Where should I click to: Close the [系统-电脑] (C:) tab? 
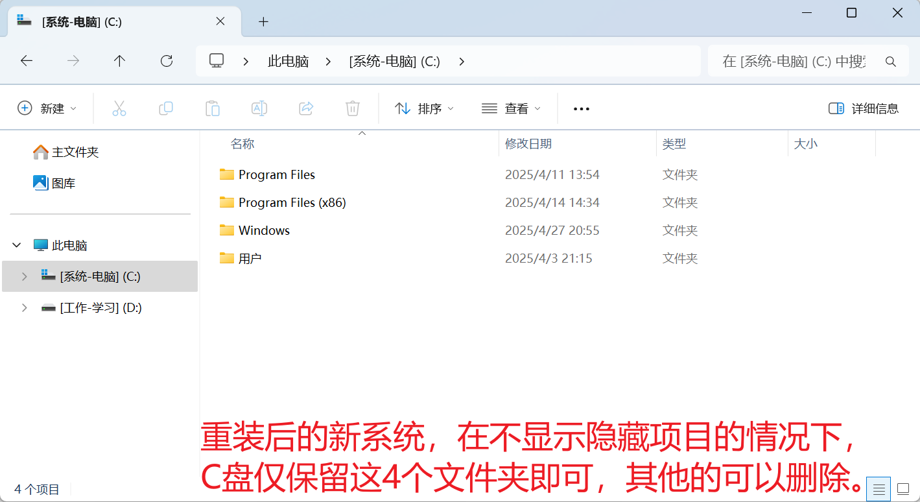point(220,21)
